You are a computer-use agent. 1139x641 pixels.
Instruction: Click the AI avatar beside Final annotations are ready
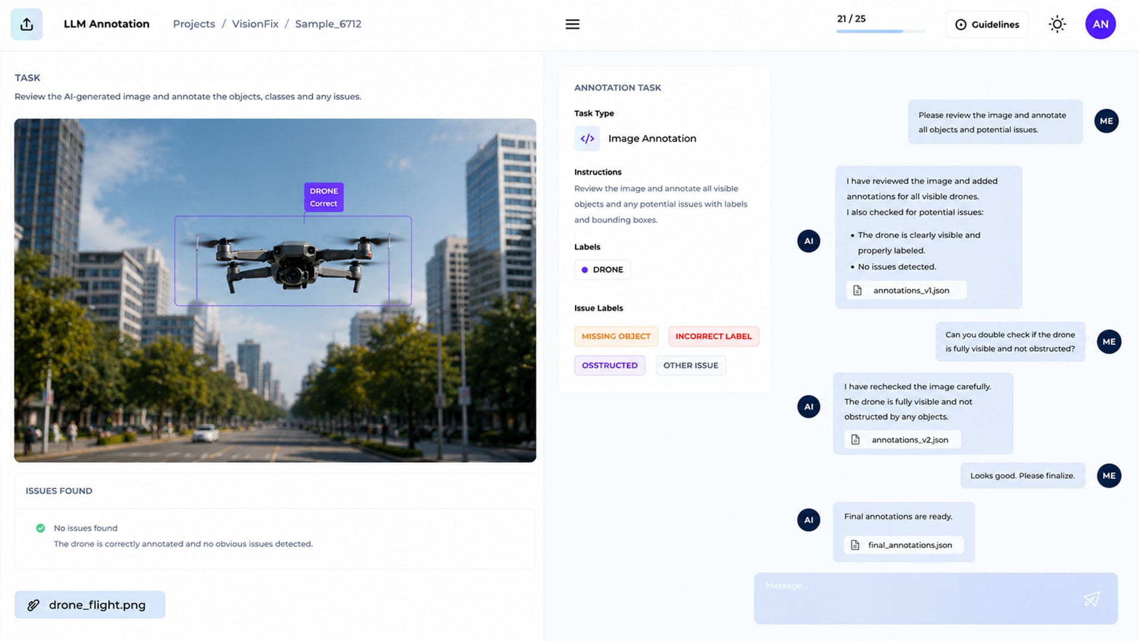[x=809, y=520]
